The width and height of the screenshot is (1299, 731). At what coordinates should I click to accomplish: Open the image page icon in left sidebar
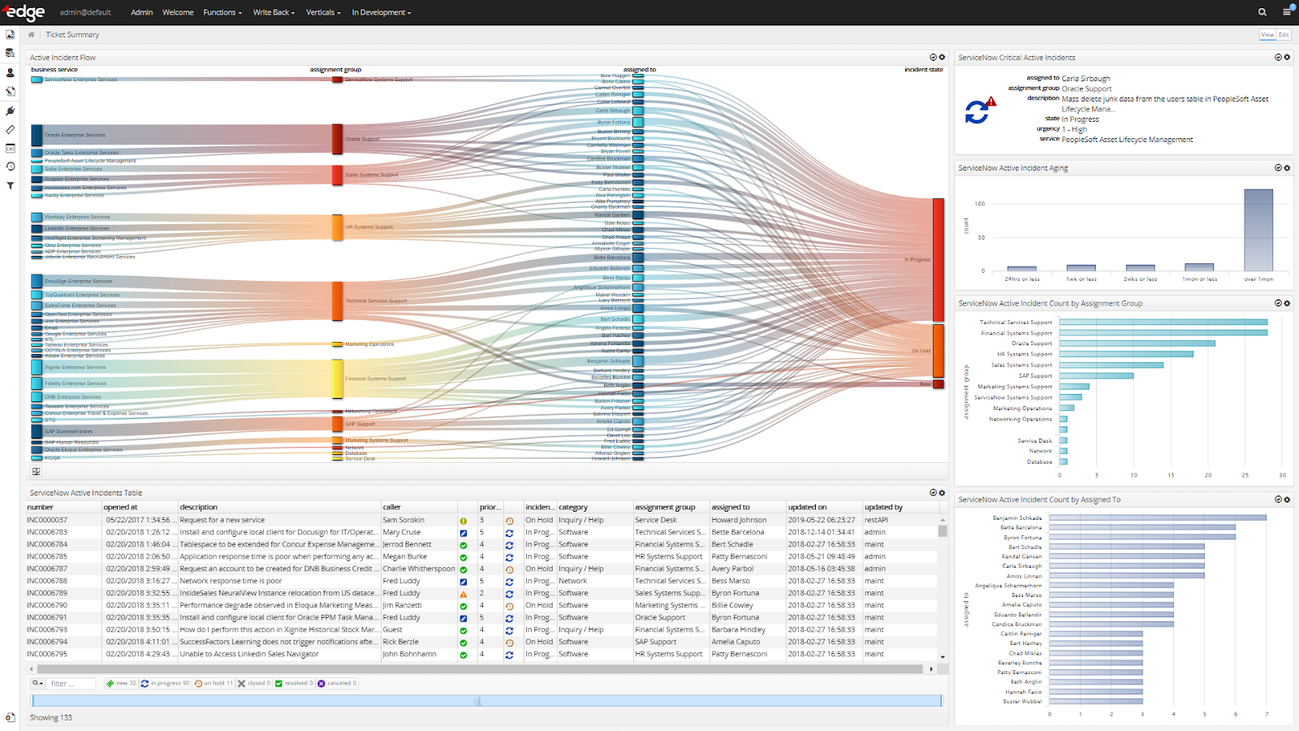point(11,35)
